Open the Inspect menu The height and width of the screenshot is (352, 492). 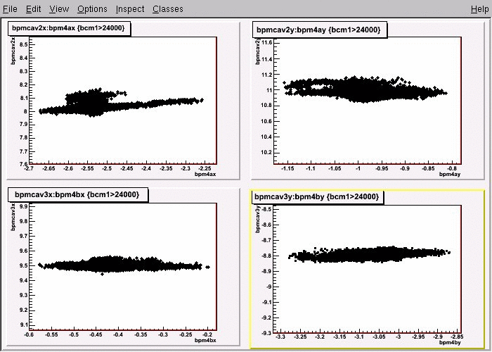(x=130, y=8)
